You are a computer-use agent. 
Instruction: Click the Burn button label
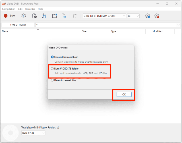(13, 16)
